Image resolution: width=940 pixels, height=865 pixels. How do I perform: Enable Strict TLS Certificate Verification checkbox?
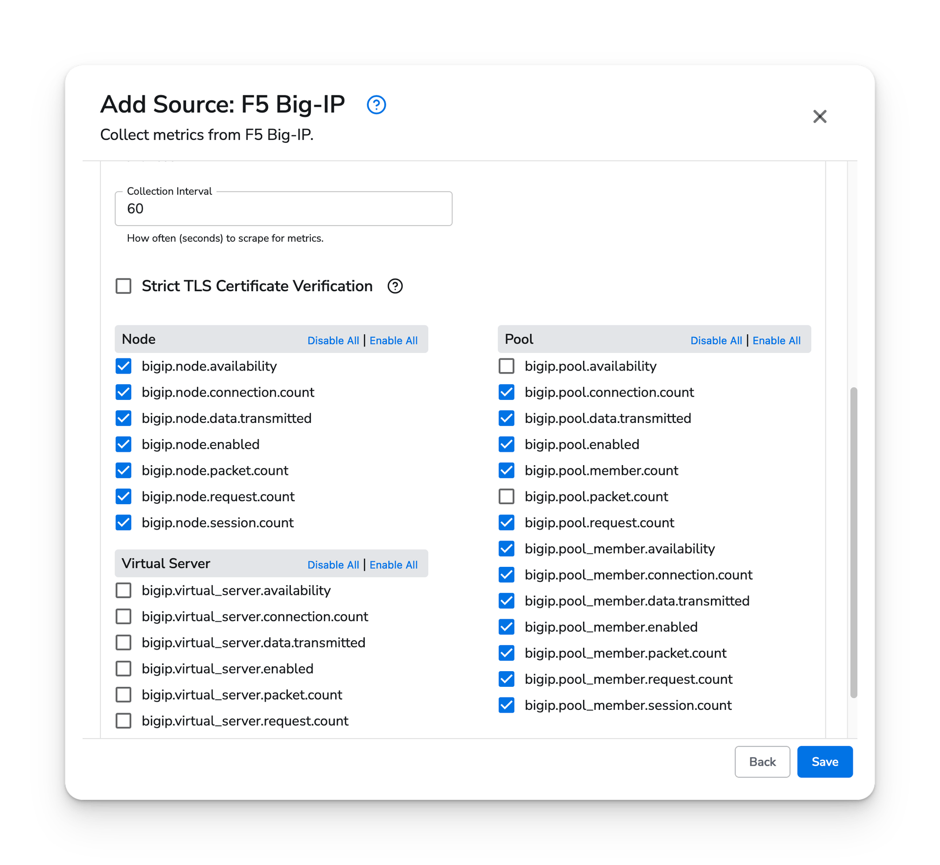tap(123, 286)
